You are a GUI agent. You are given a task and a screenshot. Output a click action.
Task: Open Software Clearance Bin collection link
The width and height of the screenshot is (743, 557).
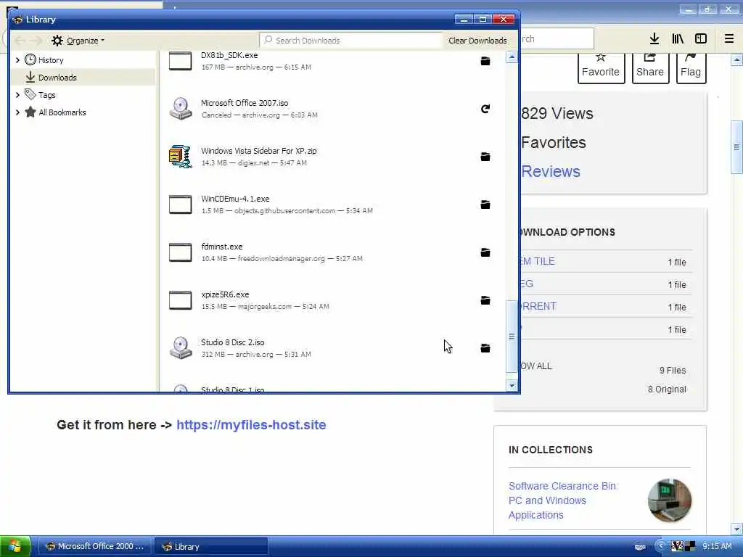click(x=562, y=500)
